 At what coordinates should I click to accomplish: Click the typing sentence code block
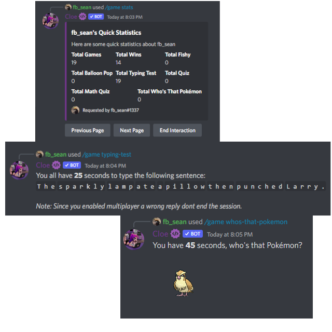(x=181, y=187)
